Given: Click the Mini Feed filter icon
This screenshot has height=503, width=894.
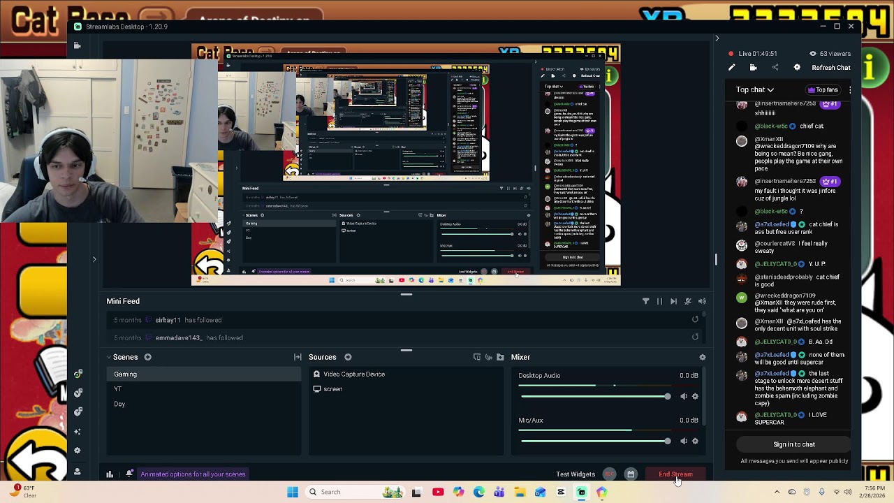Looking at the screenshot, I should click(x=645, y=301).
